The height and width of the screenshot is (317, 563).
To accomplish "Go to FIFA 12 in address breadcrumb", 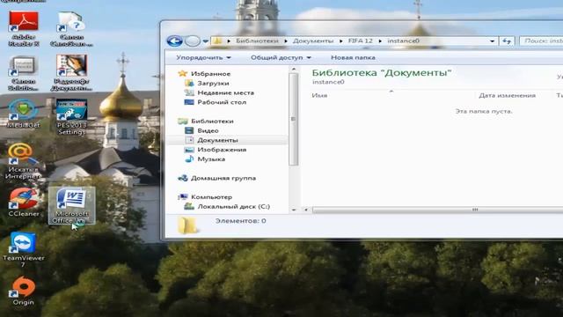I will 360,41.
